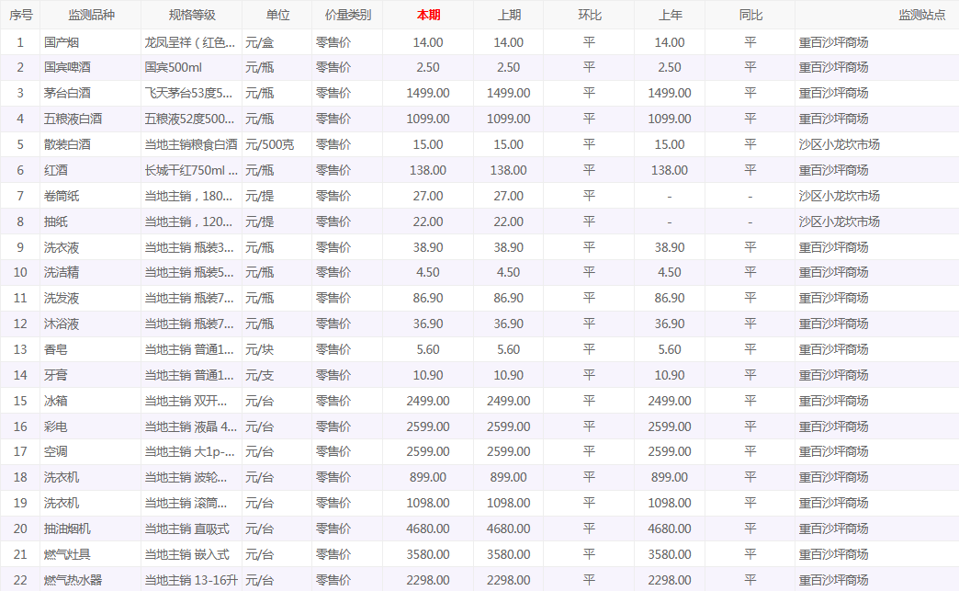
Task: Click spec cell 飞天茅台53度5...
Action: tap(189, 93)
